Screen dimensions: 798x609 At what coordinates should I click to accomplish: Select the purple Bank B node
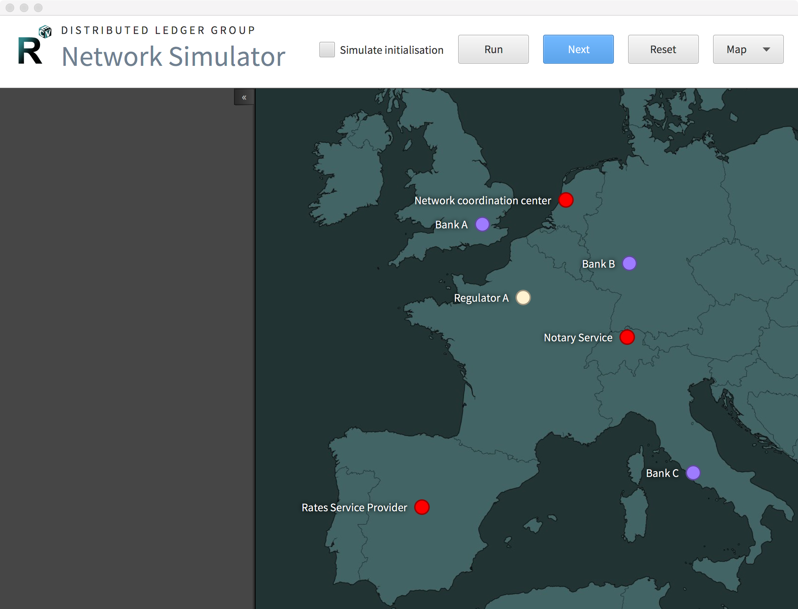click(629, 263)
